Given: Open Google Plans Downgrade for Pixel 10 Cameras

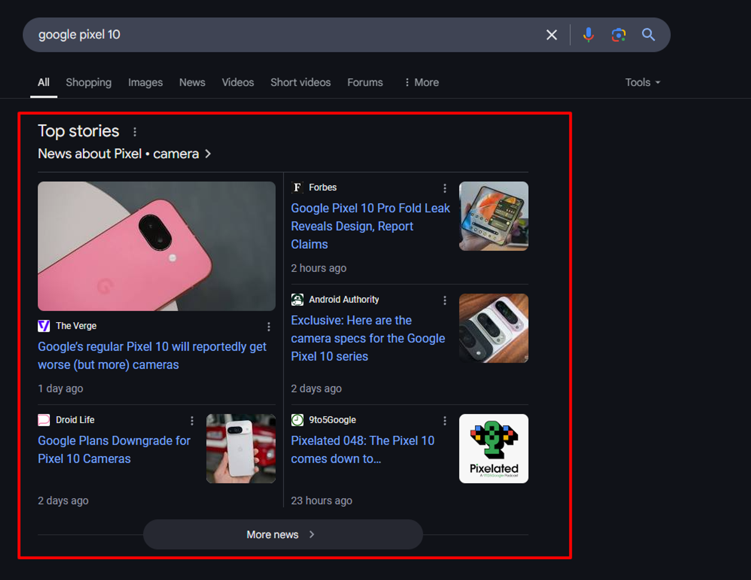Looking at the screenshot, I should click(114, 450).
